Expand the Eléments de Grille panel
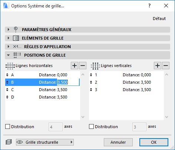The width and height of the screenshot is (175, 150). 9,38
